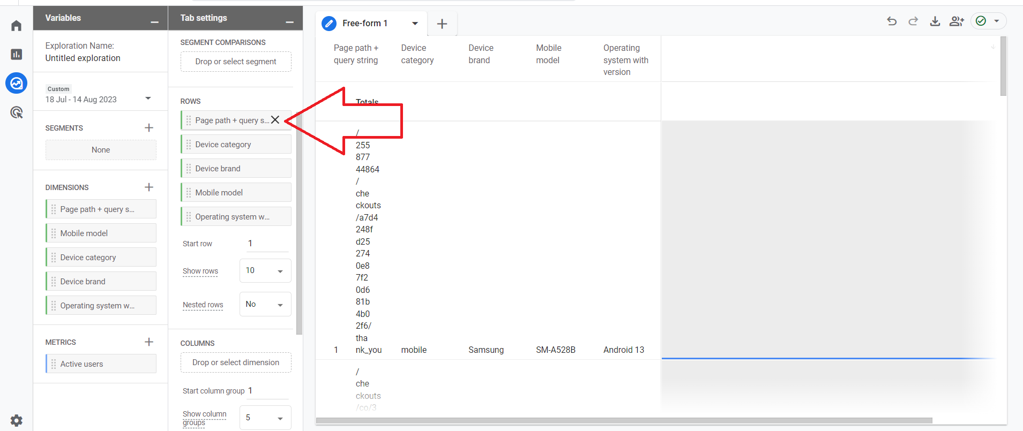Click the Samsung cell in row 1
The image size is (1023, 431).
click(486, 350)
